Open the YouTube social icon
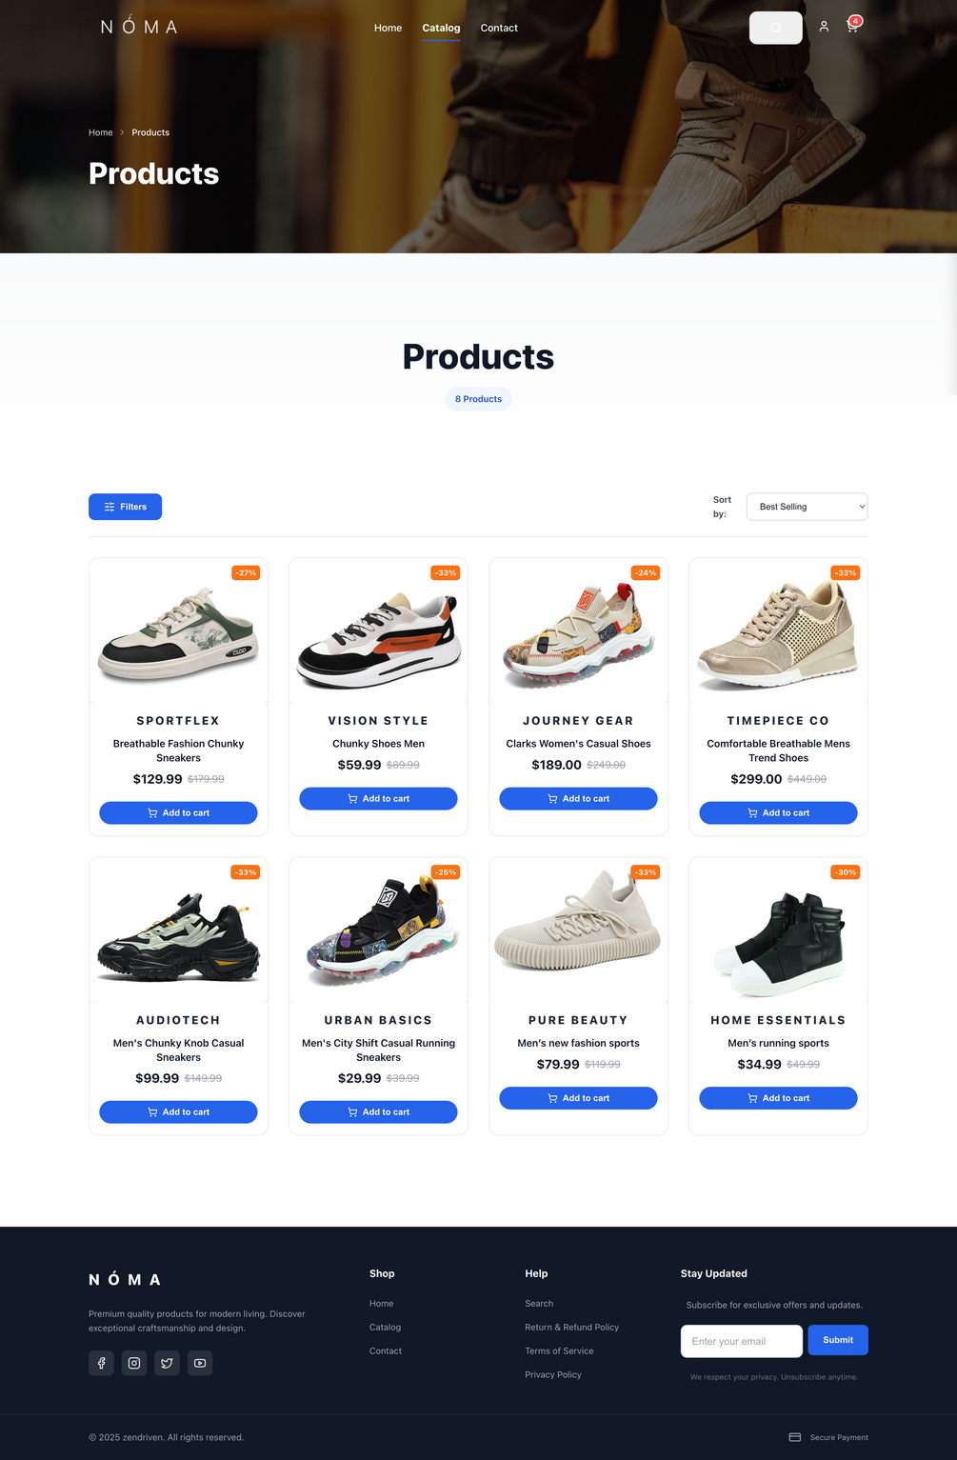The width and height of the screenshot is (957, 1460). tap(200, 1363)
